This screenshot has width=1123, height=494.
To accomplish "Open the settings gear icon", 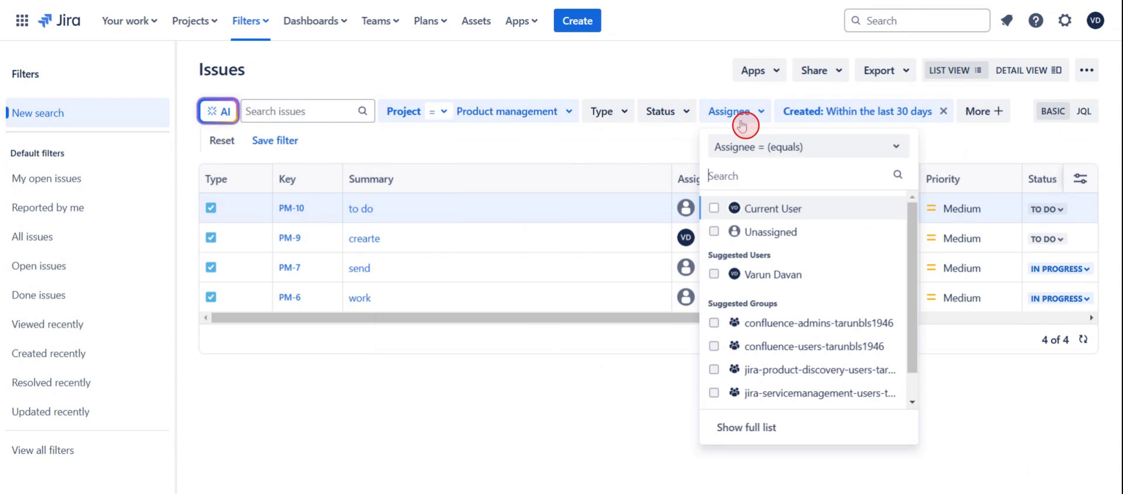I will pos(1065,21).
